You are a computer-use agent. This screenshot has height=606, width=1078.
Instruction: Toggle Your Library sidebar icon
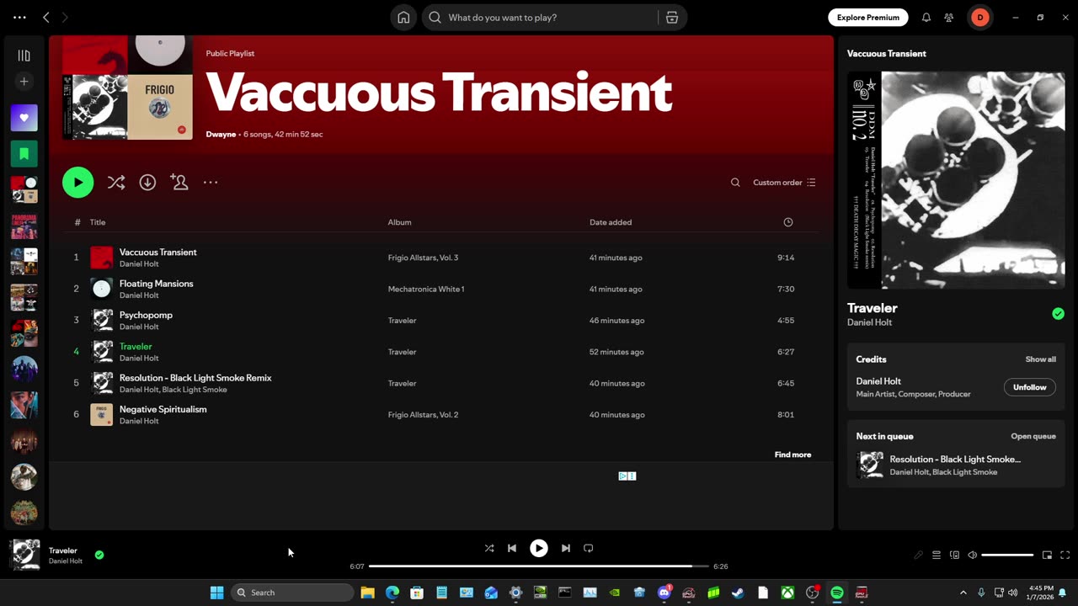(24, 56)
